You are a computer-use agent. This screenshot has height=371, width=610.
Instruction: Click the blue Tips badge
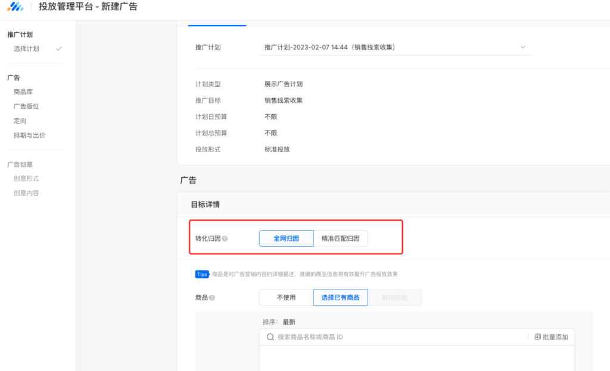click(x=202, y=274)
